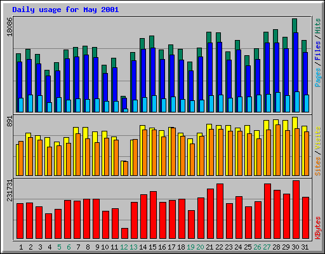Select day 11 label on x-axis
The height and width of the screenshot is (254, 325).
pos(114,247)
